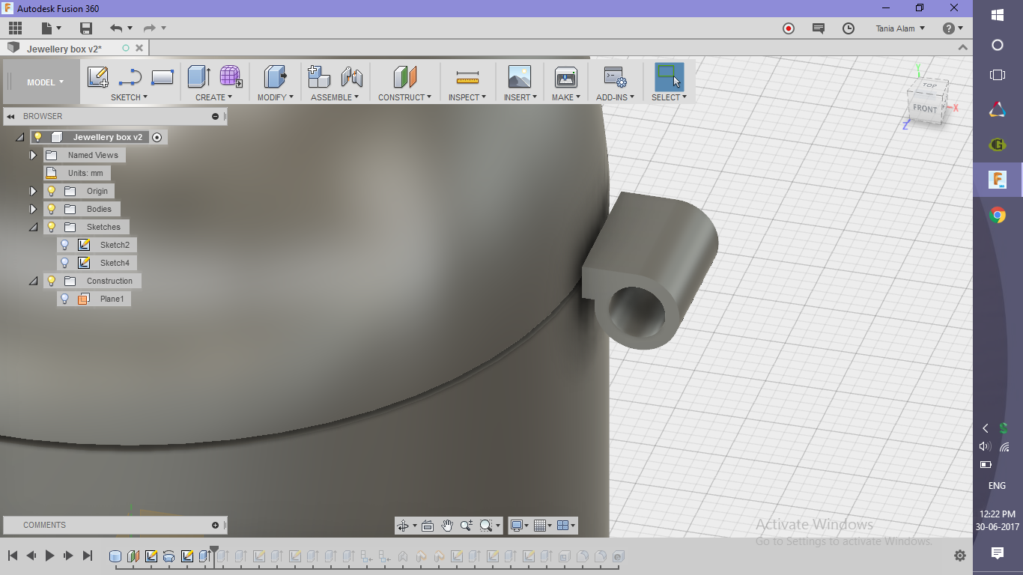Click the Zoom magnifier icon
The image size is (1023, 575).
467,526
